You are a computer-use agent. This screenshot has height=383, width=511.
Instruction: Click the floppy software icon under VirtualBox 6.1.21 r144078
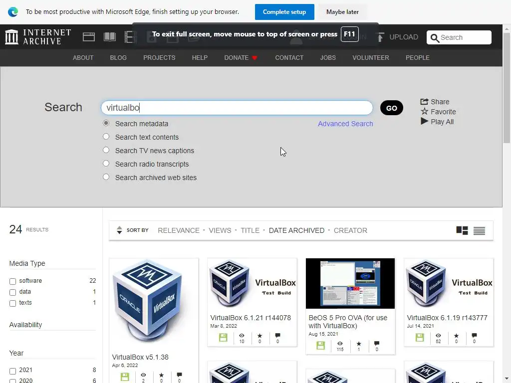point(223,338)
